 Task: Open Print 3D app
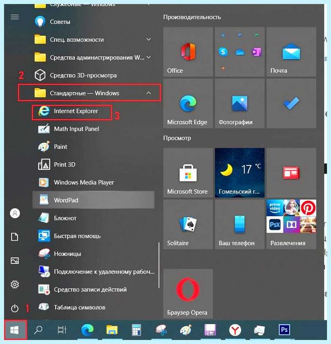coord(93,164)
